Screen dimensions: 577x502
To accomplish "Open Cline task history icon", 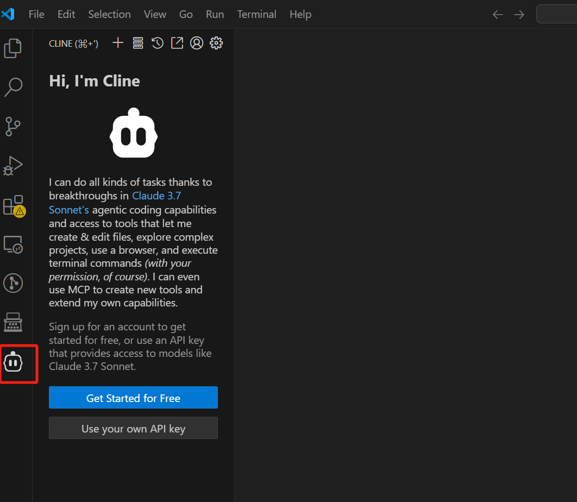I will (x=158, y=43).
